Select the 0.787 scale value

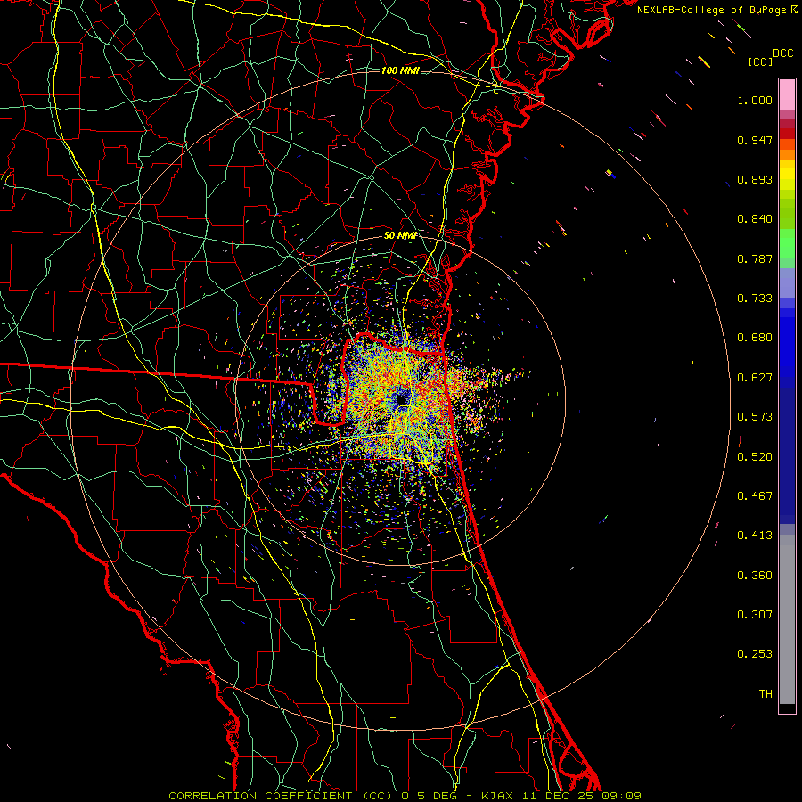[x=755, y=258]
